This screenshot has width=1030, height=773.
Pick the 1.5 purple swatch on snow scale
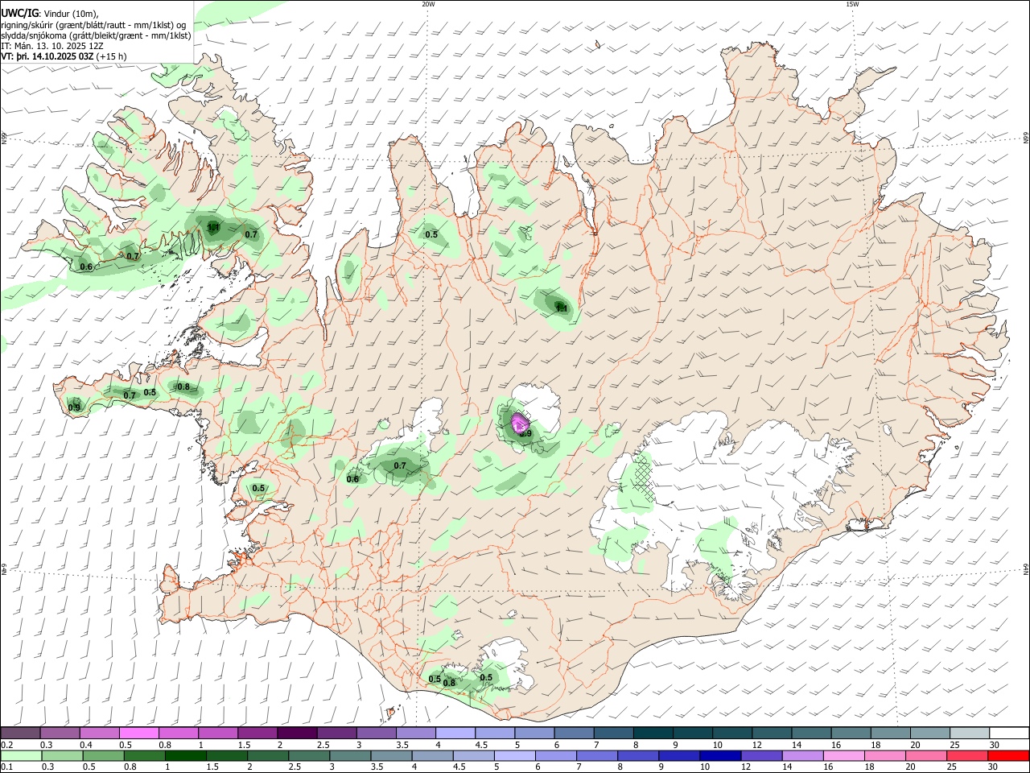point(257,734)
